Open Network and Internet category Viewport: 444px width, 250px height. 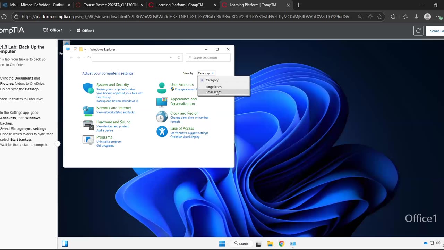(x=114, y=108)
